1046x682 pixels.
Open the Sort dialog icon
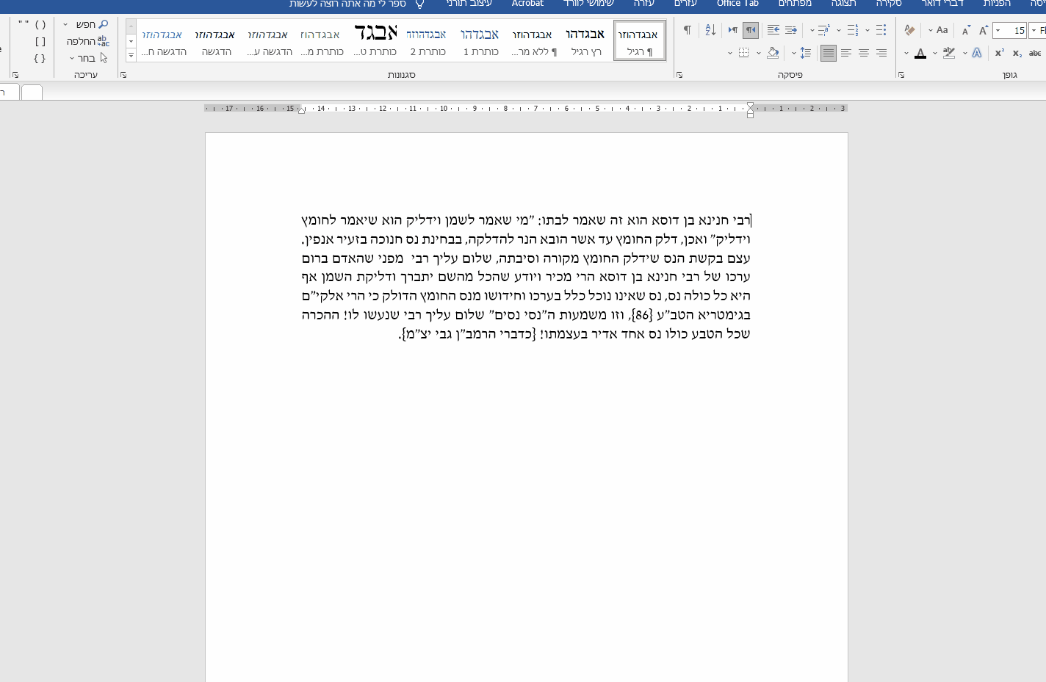coord(710,30)
